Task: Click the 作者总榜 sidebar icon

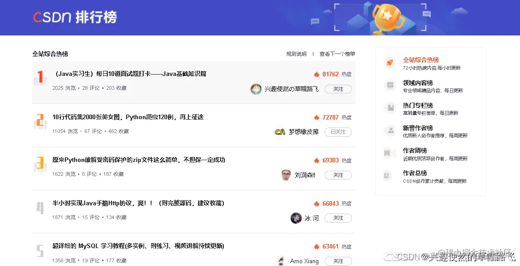Action: [390, 175]
